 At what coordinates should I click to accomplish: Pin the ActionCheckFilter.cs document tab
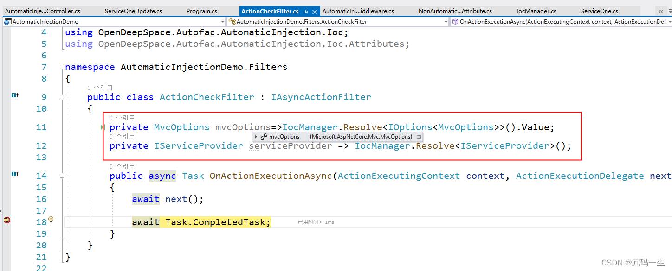tap(306, 12)
